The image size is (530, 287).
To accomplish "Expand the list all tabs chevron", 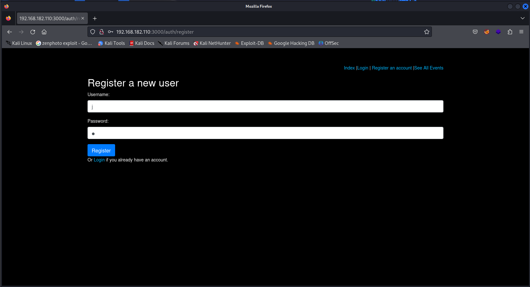I will 522,18.
